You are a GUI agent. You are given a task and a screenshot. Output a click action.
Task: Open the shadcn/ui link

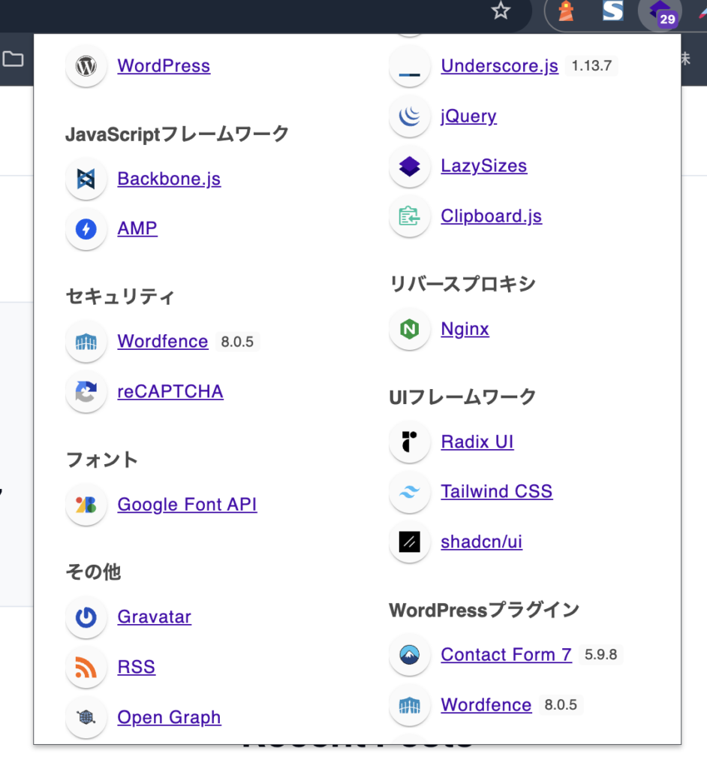coord(482,541)
